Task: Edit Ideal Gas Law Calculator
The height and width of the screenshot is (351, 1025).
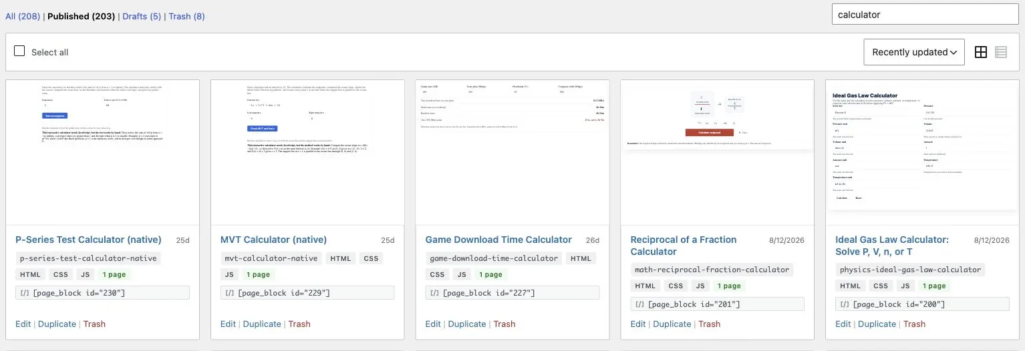Action: [x=843, y=324]
